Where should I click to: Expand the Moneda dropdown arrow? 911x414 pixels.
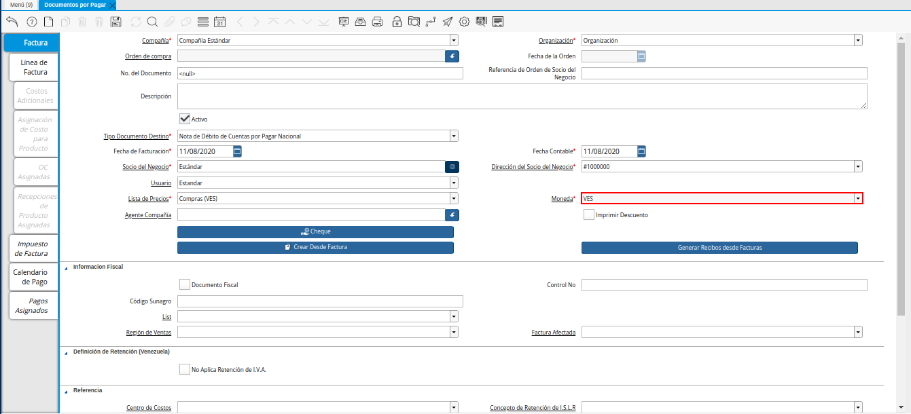tap(858, 199)
